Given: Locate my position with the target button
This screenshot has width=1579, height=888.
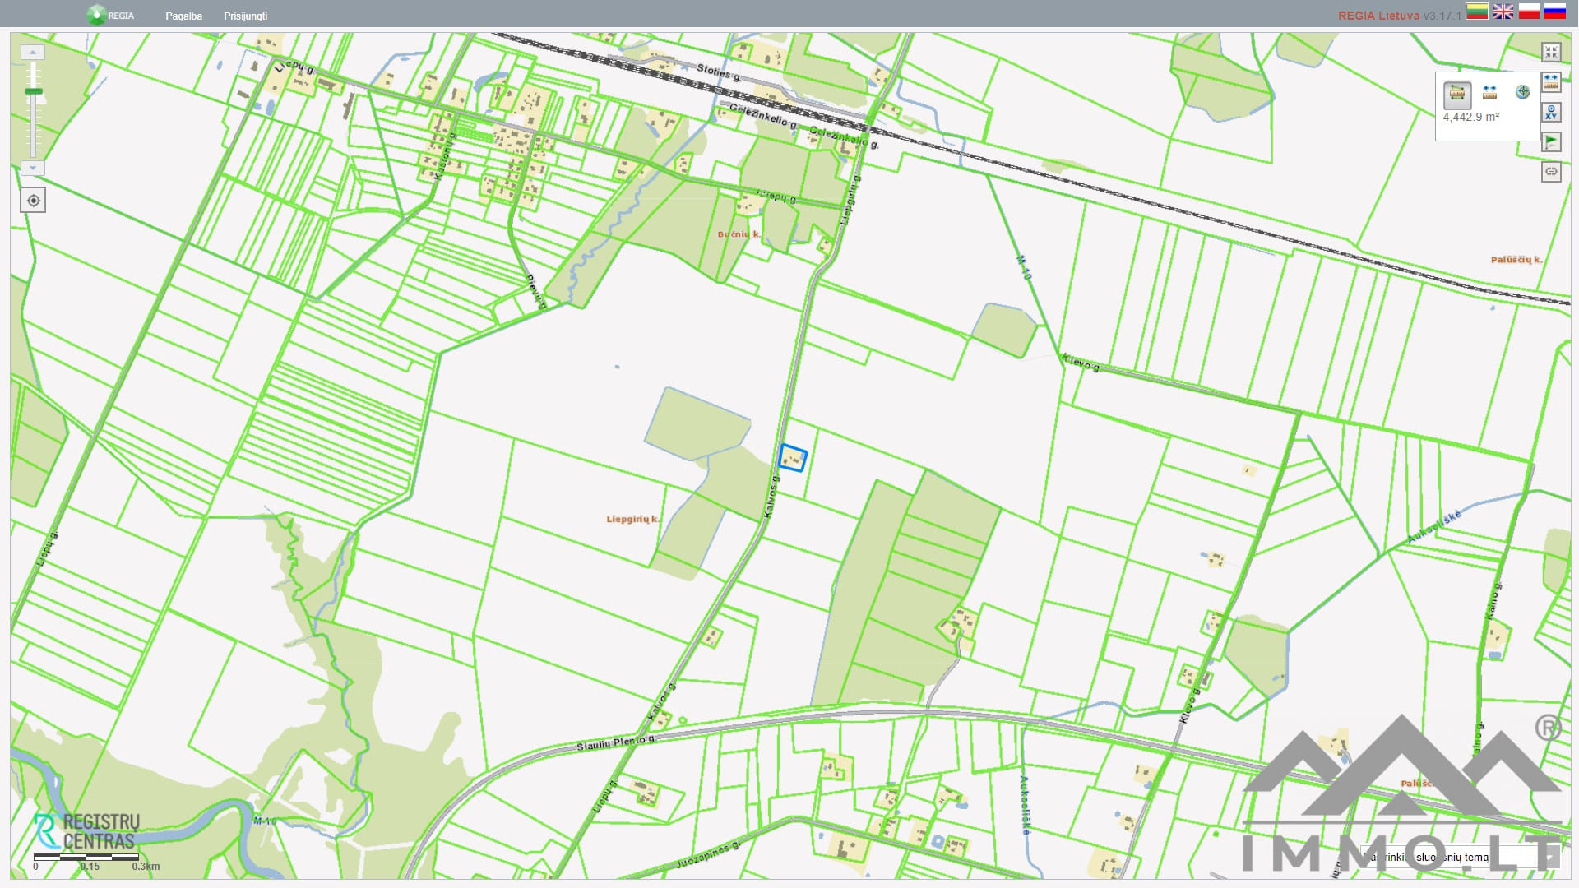Looking at the screenshot, I should (33, 200).
